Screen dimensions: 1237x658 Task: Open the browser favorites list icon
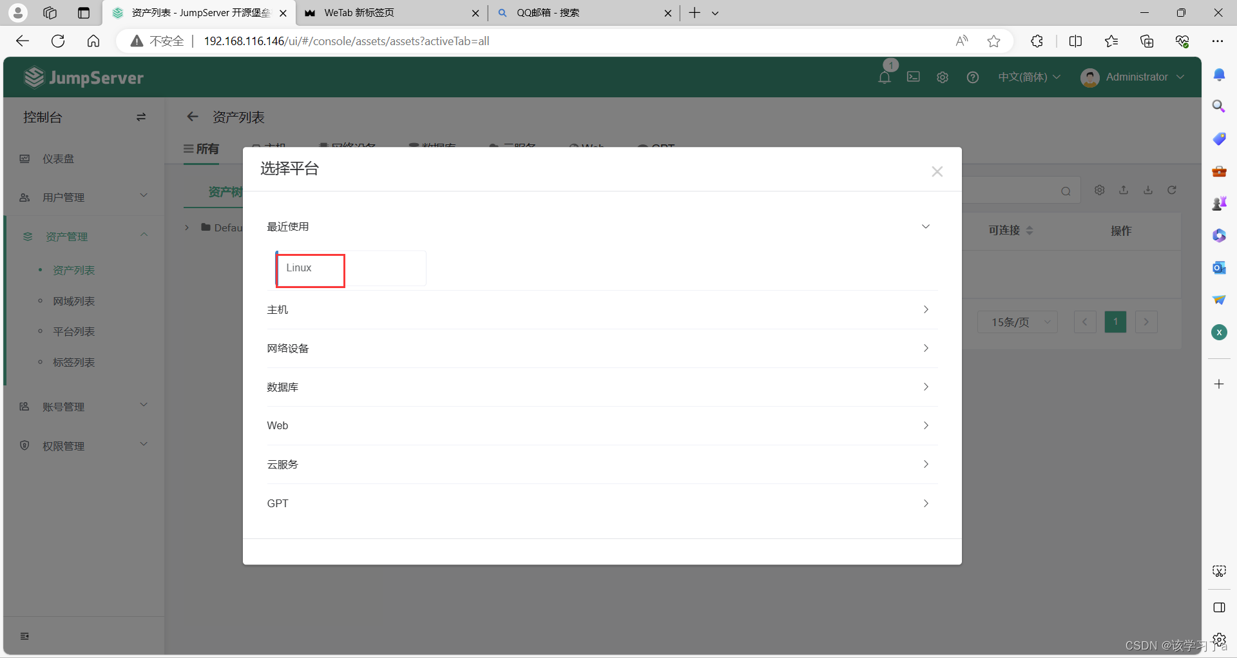click(1111, 41)
